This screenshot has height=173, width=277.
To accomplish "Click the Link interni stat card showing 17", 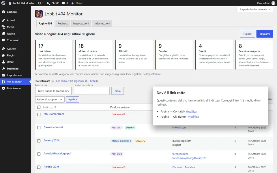I will pyautogui.click(x=54, y=55).
